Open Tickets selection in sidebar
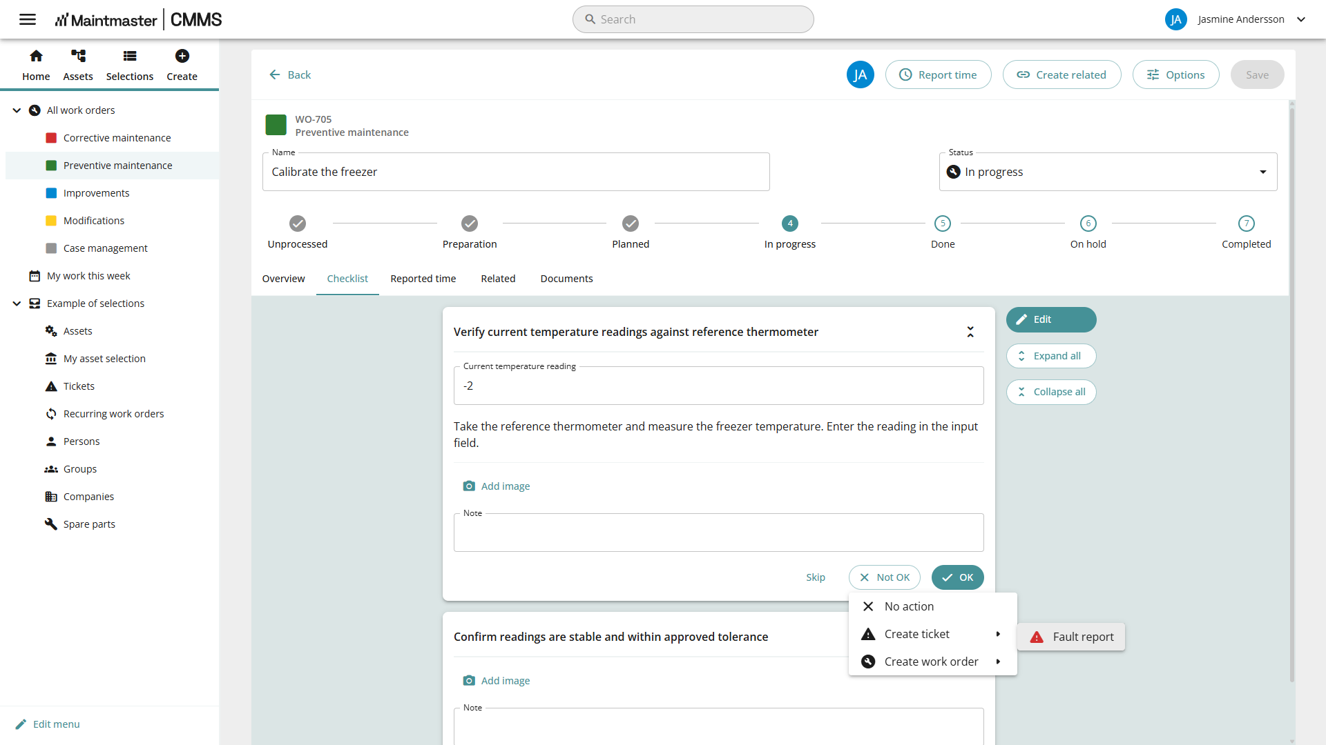1326x745 pixels. point(79,386)
